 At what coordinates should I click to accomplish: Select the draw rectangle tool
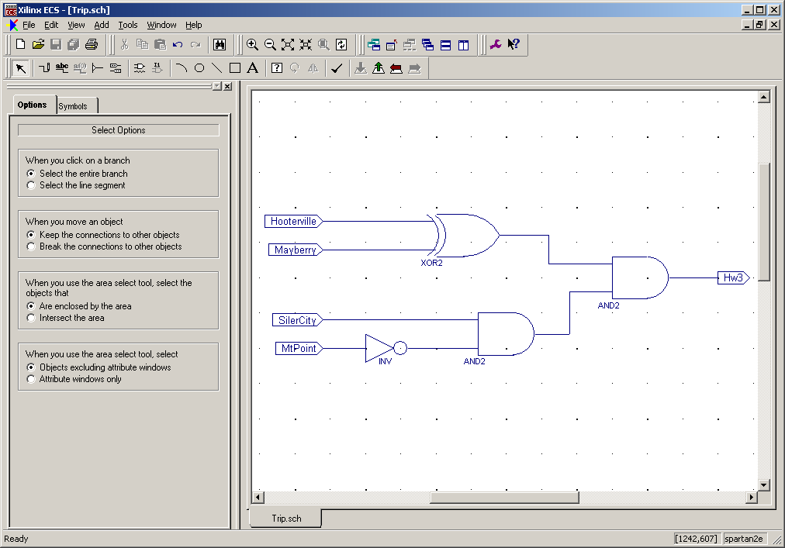pos(235,68)
